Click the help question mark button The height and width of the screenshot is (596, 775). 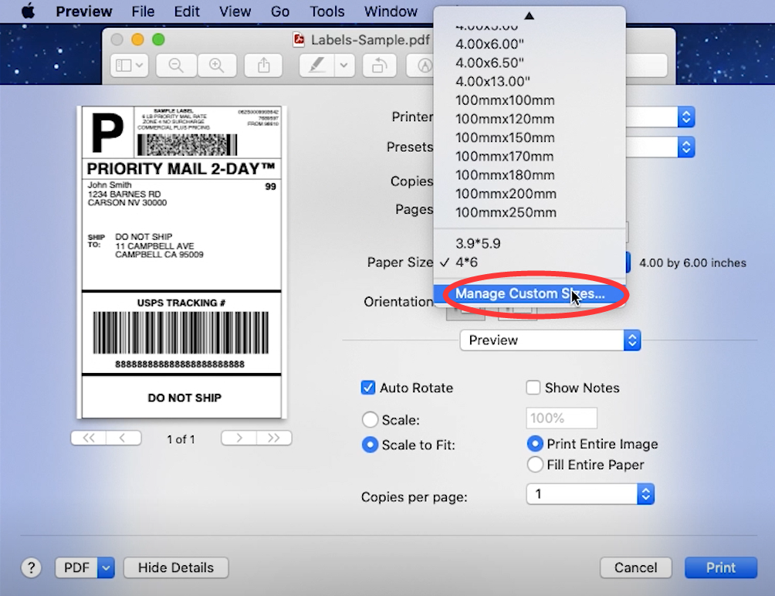[31, 568]
